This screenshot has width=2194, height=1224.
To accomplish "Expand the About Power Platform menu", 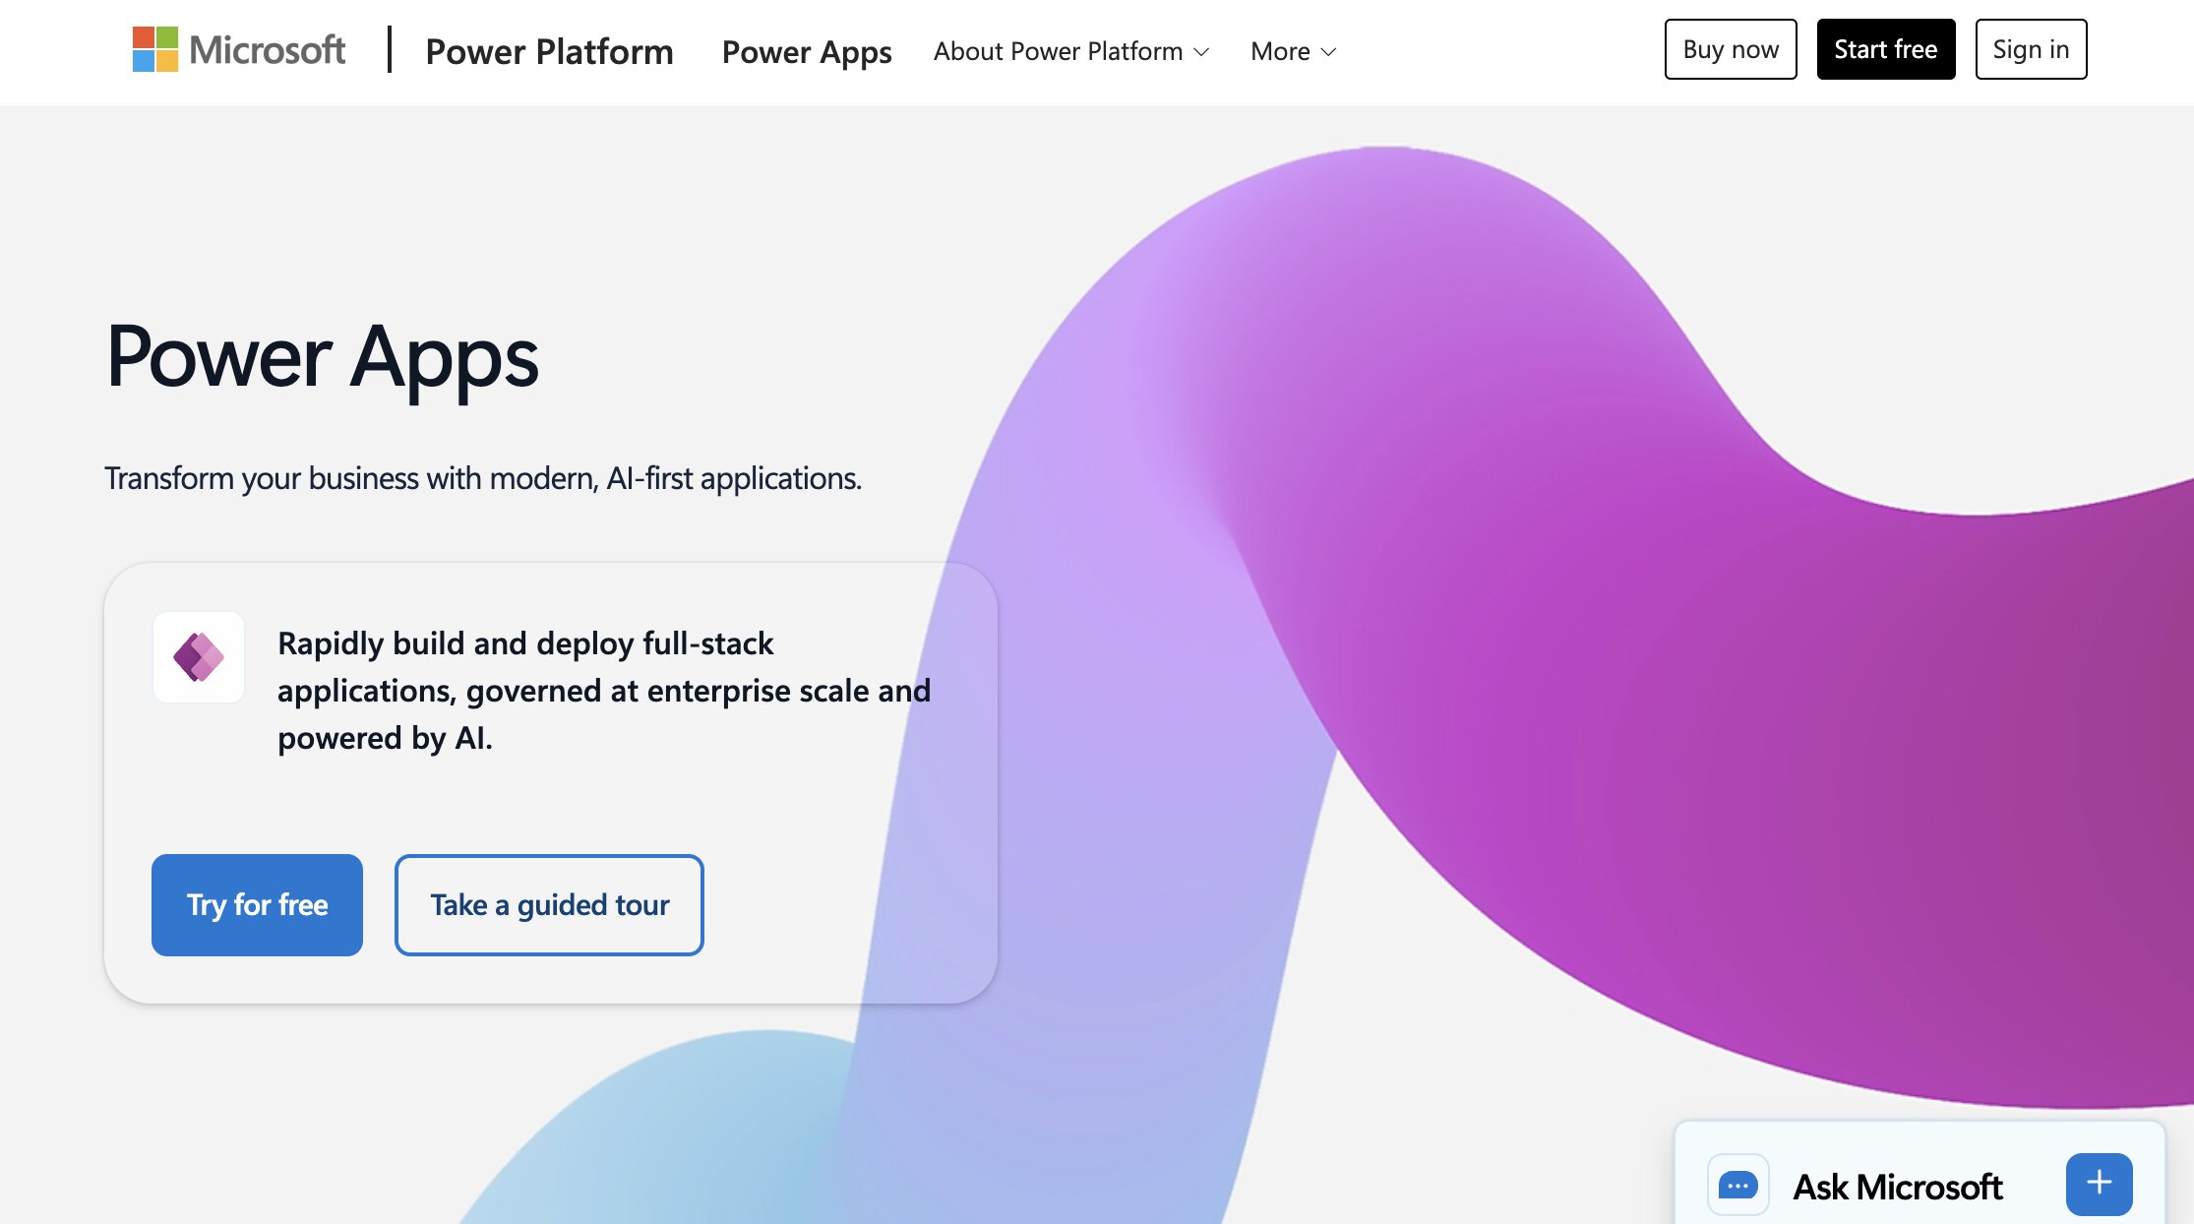I will click(1071, 51).
